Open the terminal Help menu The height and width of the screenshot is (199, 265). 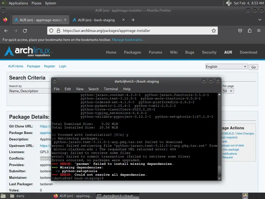pos(127,89)
